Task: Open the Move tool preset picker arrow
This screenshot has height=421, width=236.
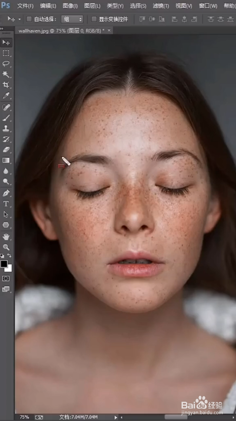Action: [19, 19]
